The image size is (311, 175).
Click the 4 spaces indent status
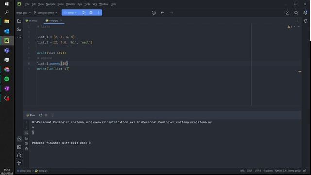tap(268, 171)
